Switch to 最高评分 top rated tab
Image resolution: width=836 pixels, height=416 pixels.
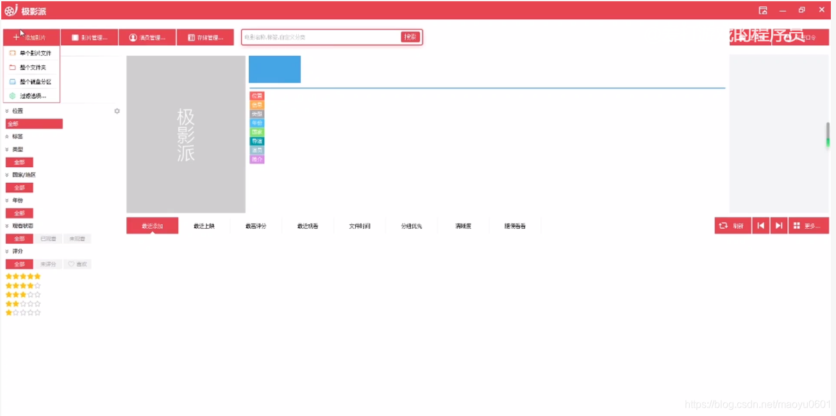(x=256, y=226)
